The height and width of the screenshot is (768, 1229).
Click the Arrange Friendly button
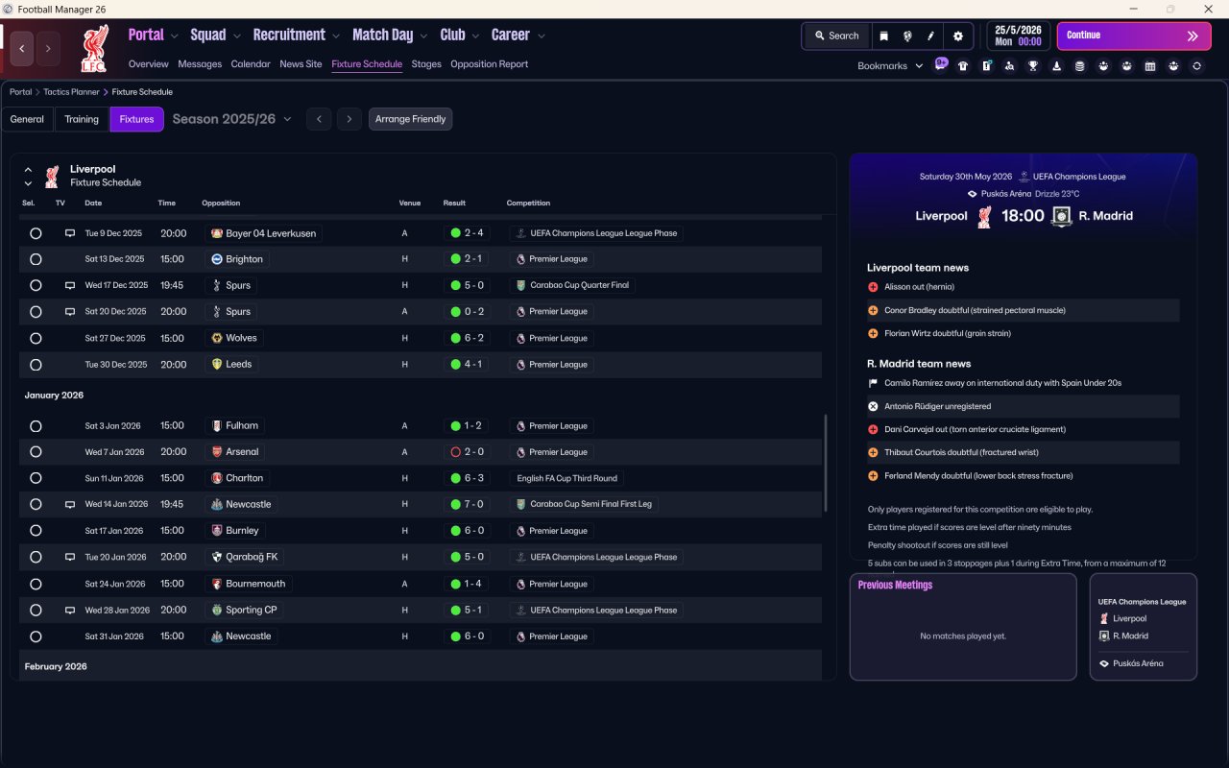click(410, 119)
